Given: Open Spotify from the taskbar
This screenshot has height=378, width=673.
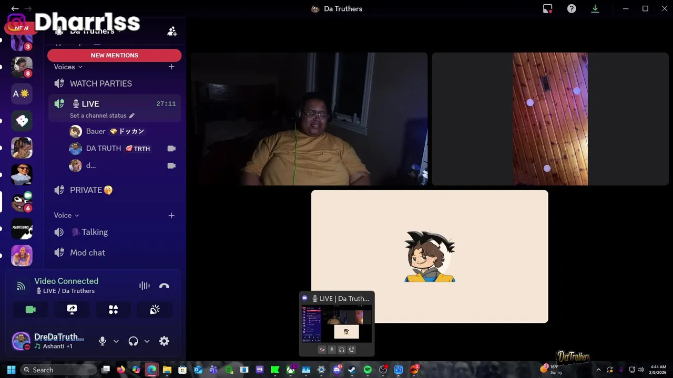Looking at the screenshot, I should pyautogui.click(x=368, y=370).
